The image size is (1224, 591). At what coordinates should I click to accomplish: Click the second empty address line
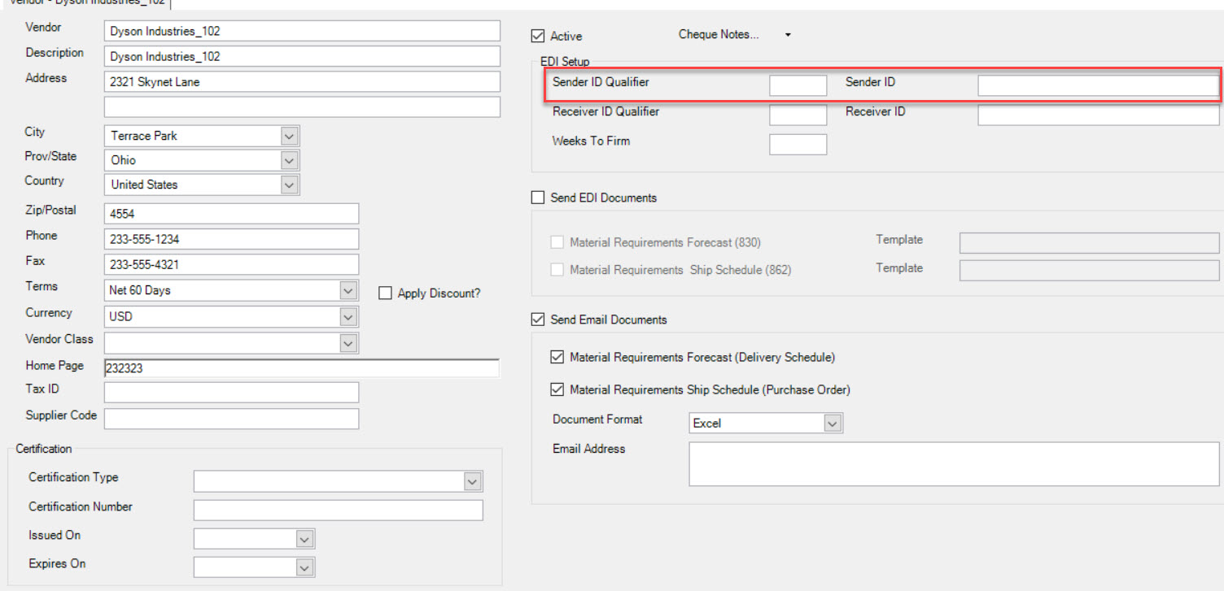pyautogui.click(x=302, y=106)
